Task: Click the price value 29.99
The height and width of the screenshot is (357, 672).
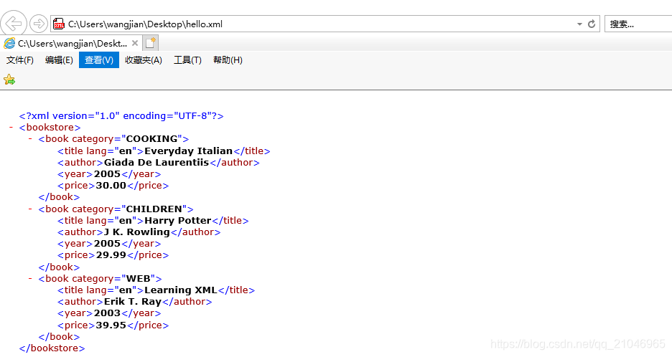Action: click(x=111, y=255)
